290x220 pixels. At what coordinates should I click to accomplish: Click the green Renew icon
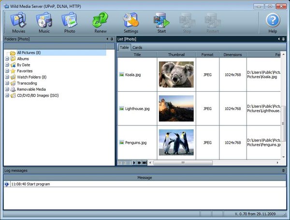100,22
